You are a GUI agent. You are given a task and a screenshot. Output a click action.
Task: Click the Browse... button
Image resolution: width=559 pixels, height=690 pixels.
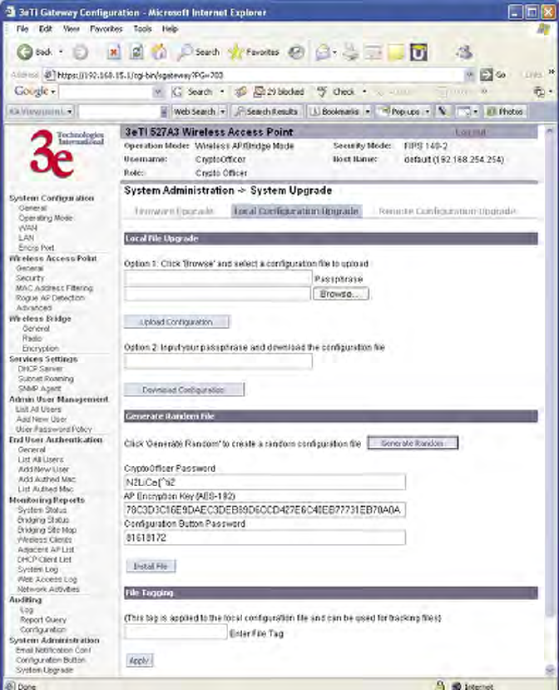[341, 294]
